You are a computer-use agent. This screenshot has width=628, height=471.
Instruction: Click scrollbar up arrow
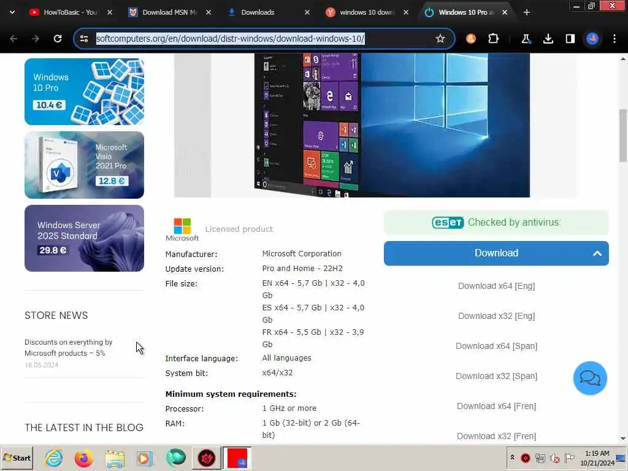coord(623,59)
